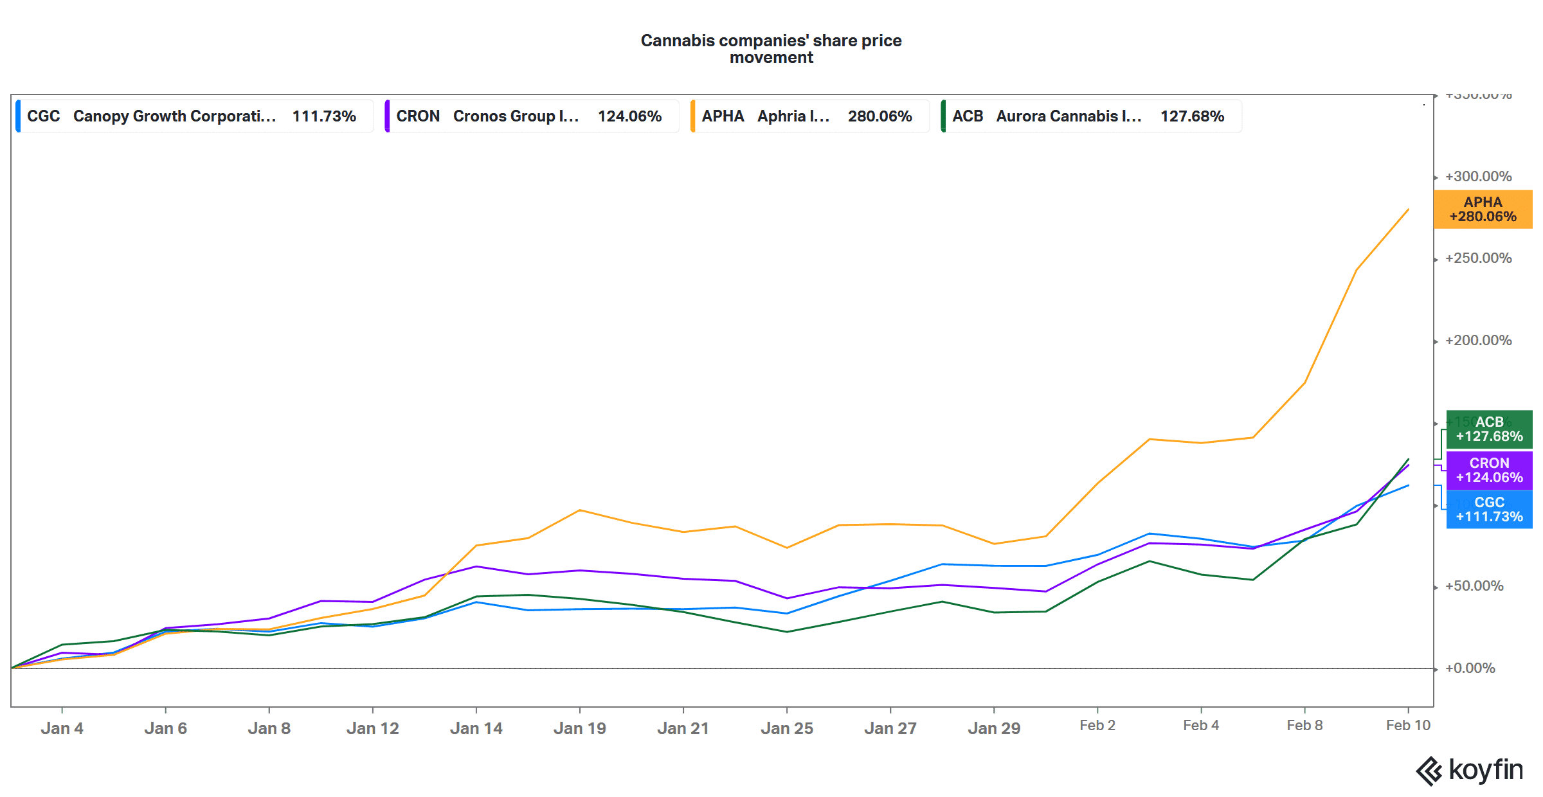Click the 127.68% value in ACB legend
This screenshot has height=797, width=1543.
(1192, 116)
